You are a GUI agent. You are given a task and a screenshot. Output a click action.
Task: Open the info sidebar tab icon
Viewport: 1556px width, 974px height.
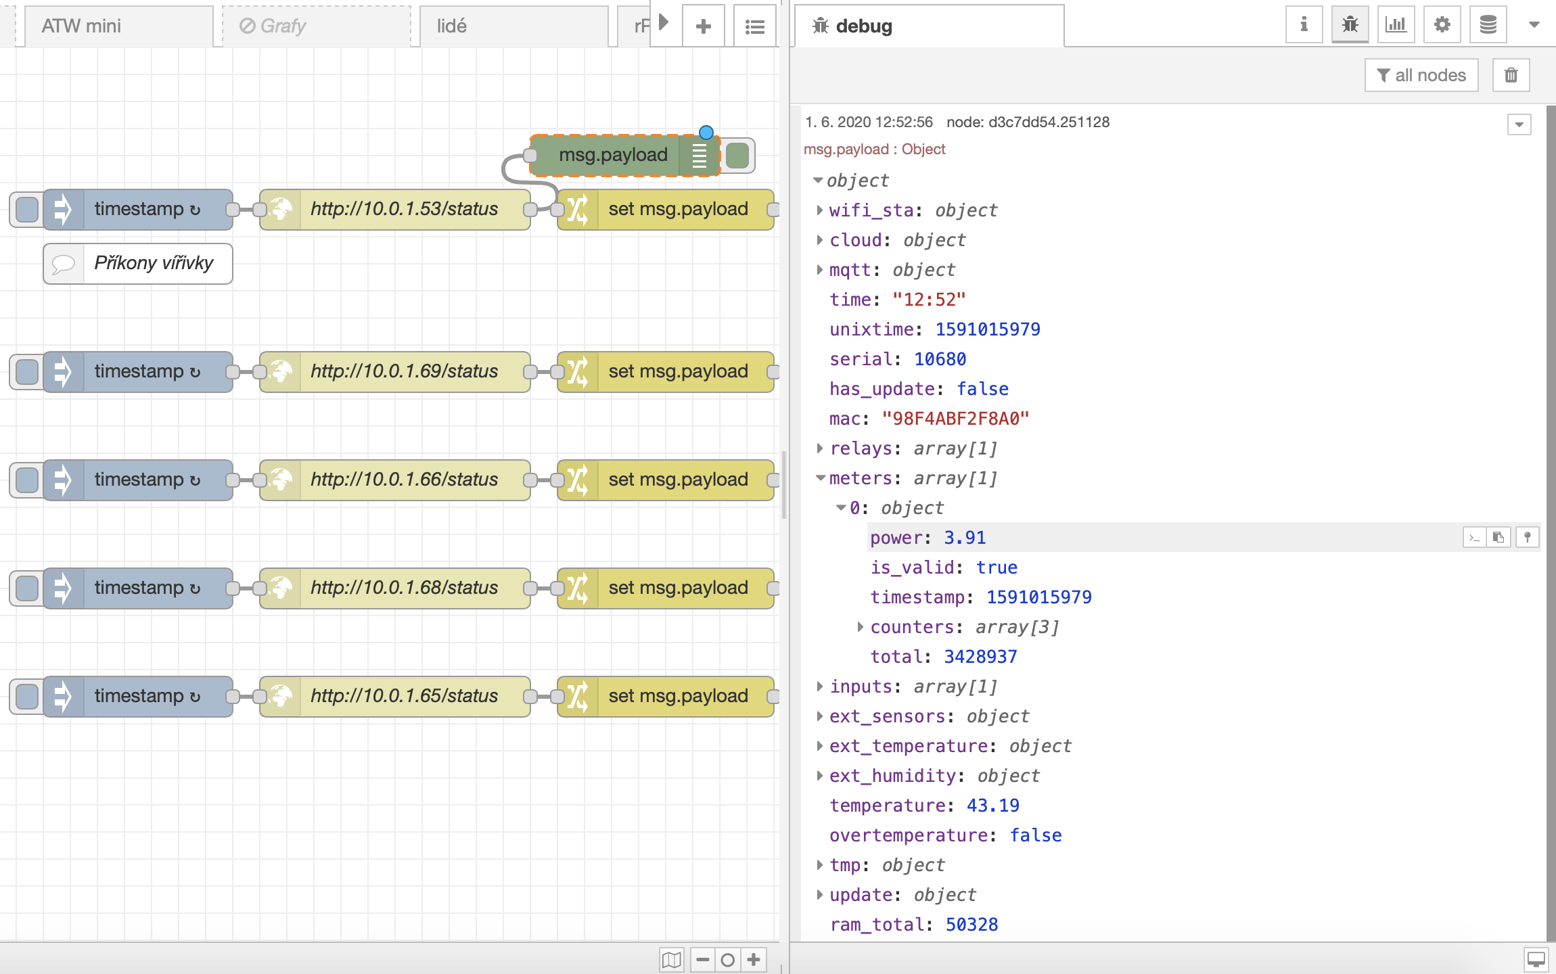coord(1304,25)
